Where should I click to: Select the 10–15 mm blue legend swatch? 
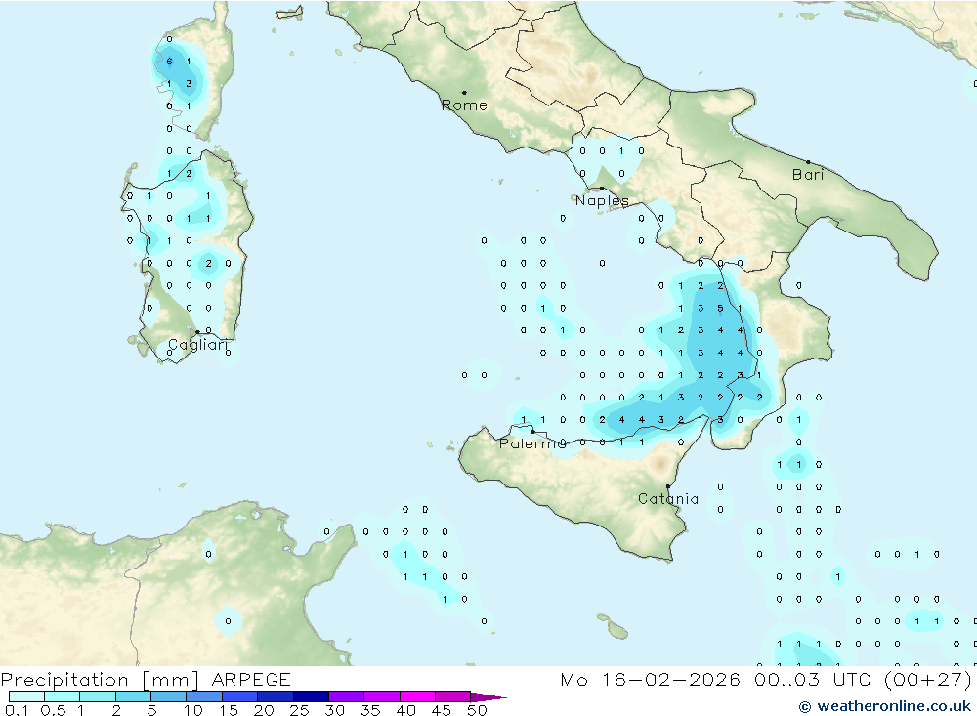click(x=204, y=696)
